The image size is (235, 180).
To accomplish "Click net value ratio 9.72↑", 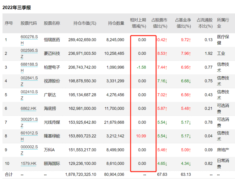I will [186, 40].
